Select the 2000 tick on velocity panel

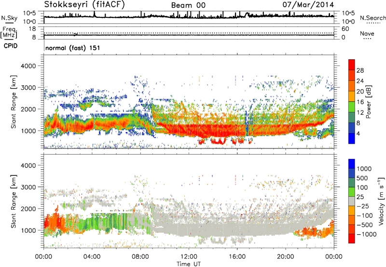[x=28, y=209]
